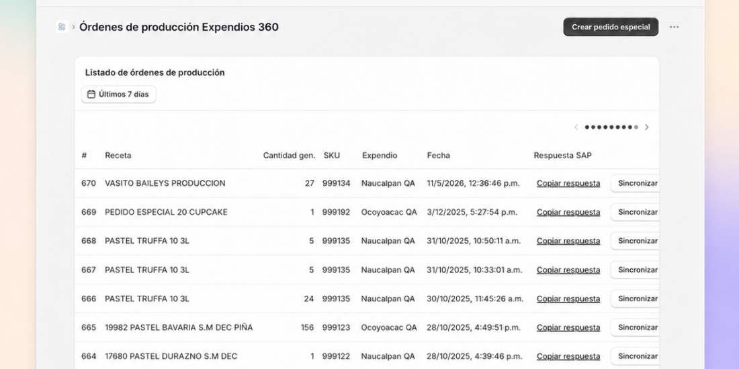
Task: Copy SAP response for order 670
Action: click(568, 183)
